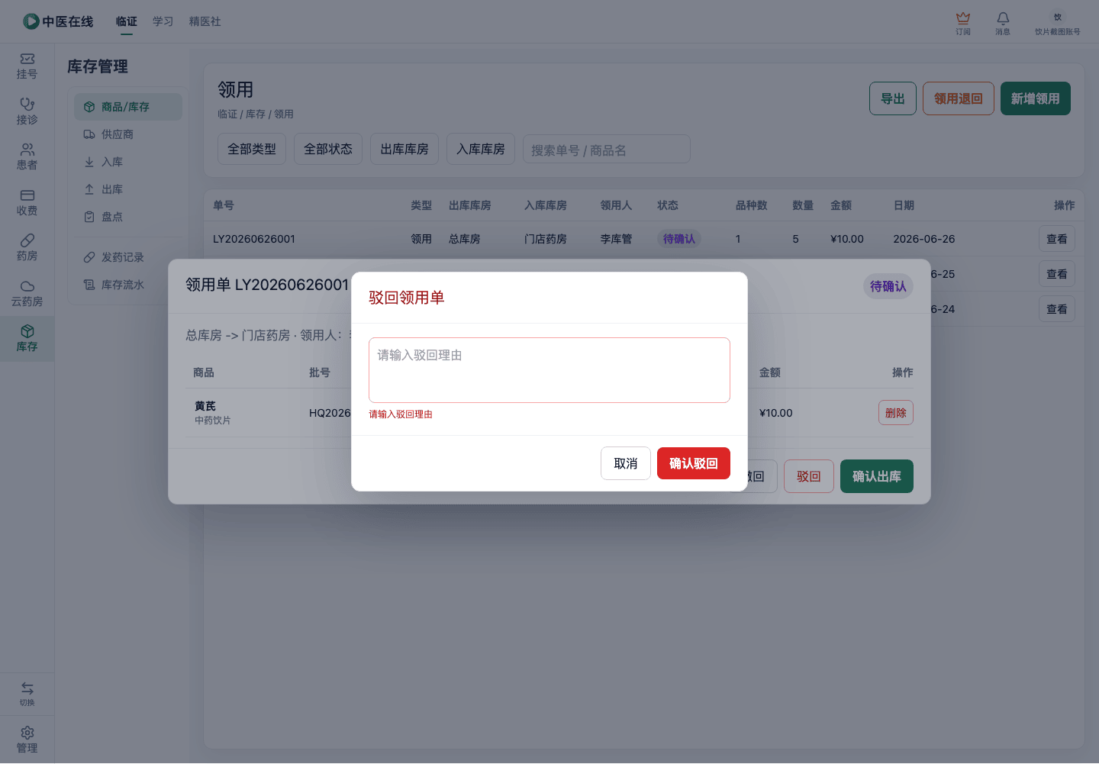This screenshot has height=764, width=1099.
Task: Click 取消 in the reject dialog
Action: click(x=626, y=463)
